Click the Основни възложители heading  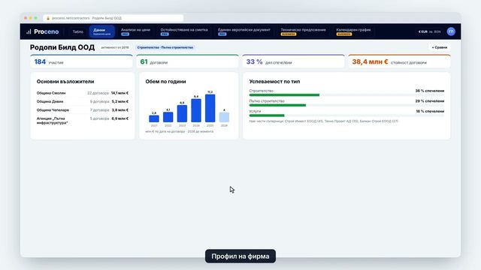pos(65,82)
